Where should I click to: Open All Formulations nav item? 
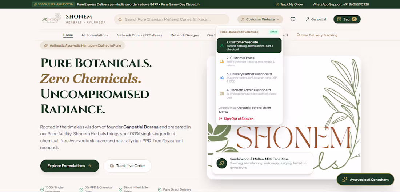(x=95, y=35)
